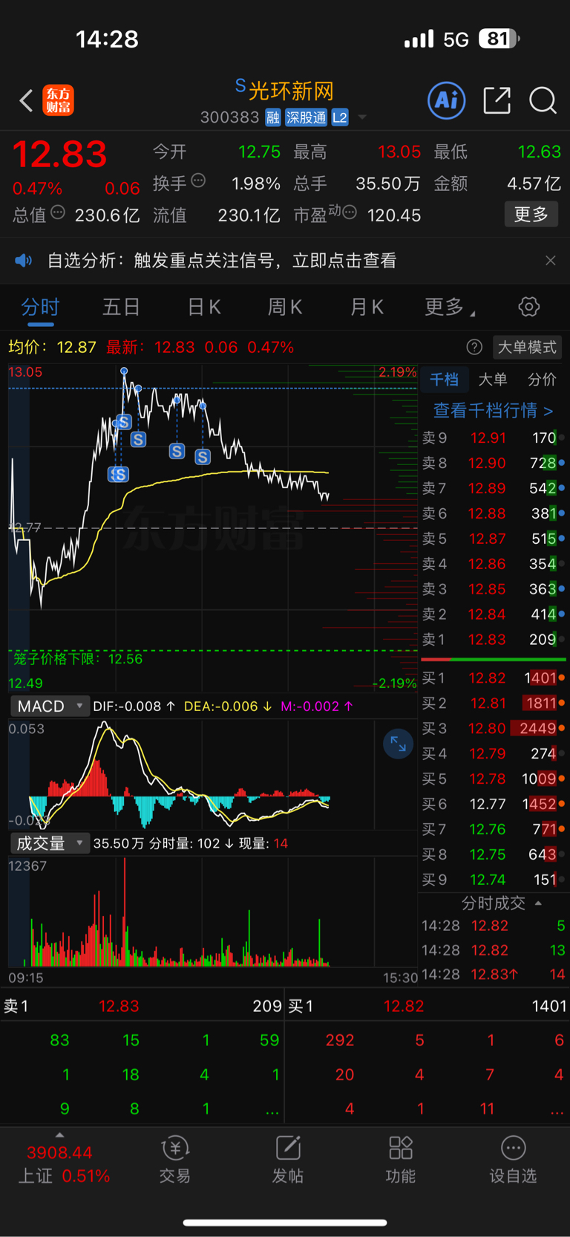Tap 卖1 order row 12.83 in order book
This screenshot has width=570, height=1237.
click(x=493, y=640)
